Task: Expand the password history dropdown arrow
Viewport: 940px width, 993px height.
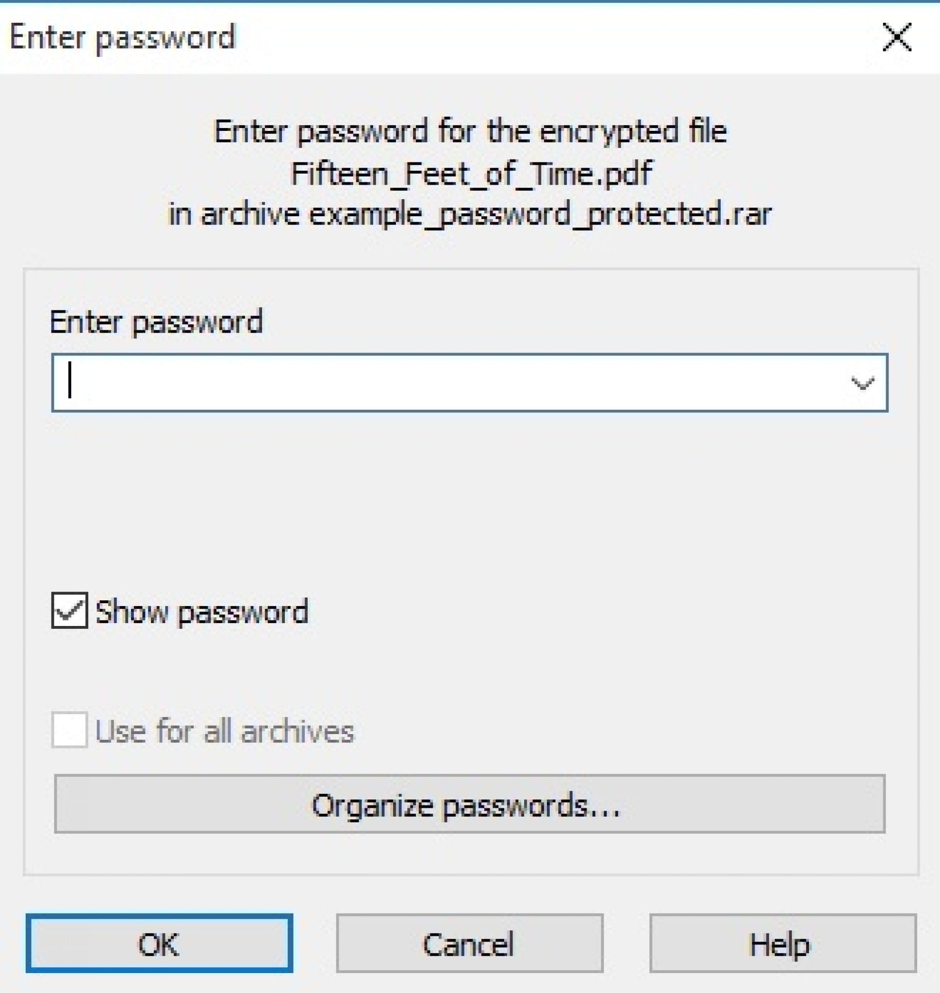Action: (862, 384)
